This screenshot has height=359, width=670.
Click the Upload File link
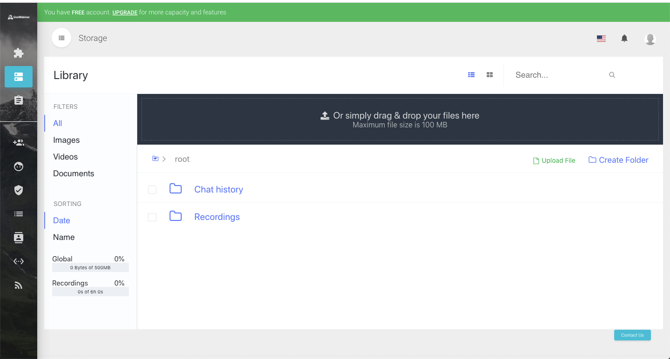(554, 160)
